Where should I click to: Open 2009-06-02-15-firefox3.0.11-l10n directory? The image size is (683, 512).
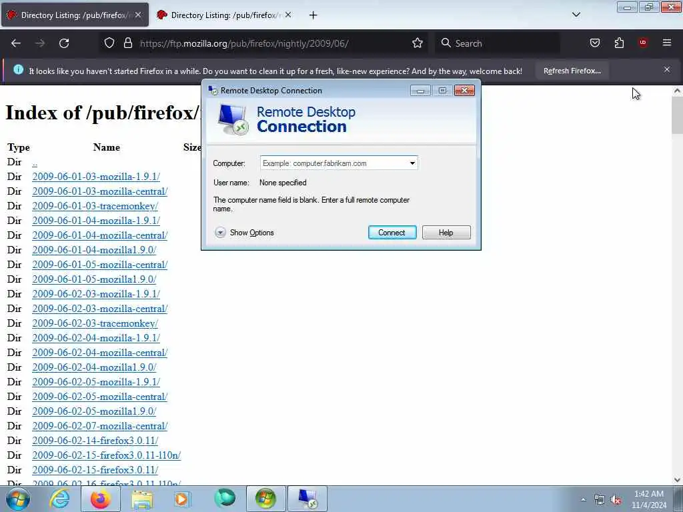[106, 455]
